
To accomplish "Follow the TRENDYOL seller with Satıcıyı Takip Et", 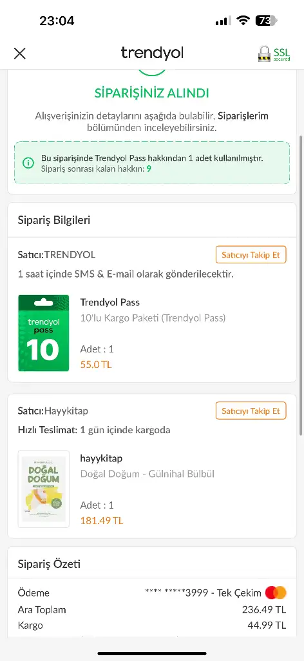I will [x=251, y=254].
